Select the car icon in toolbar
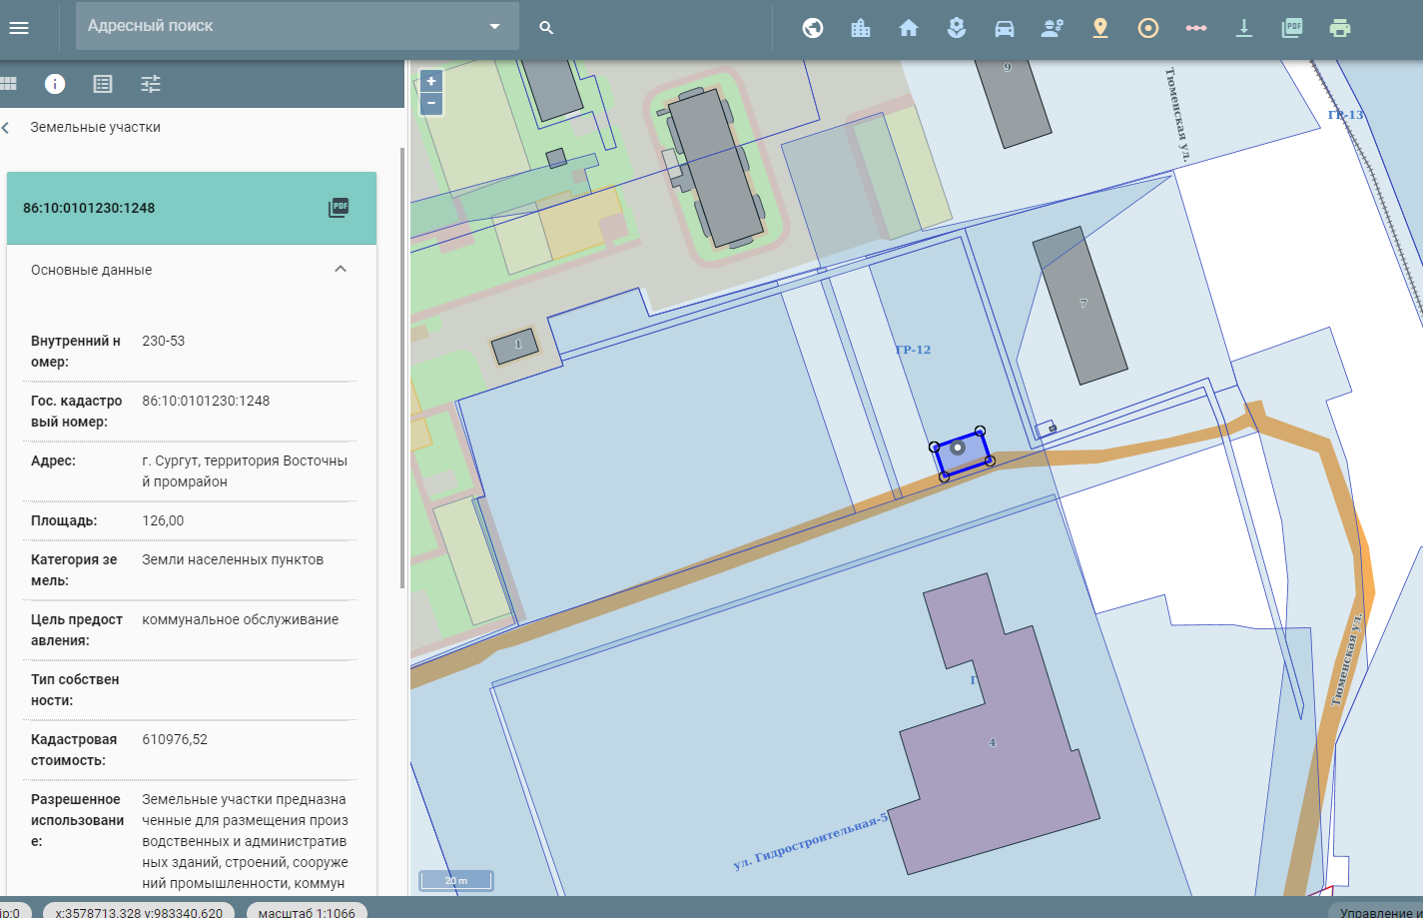Screen dimensions: 1423x918 pos(1005,28)
